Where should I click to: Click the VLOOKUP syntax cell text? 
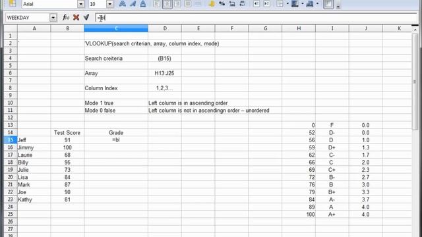click(x=152, y=43)
